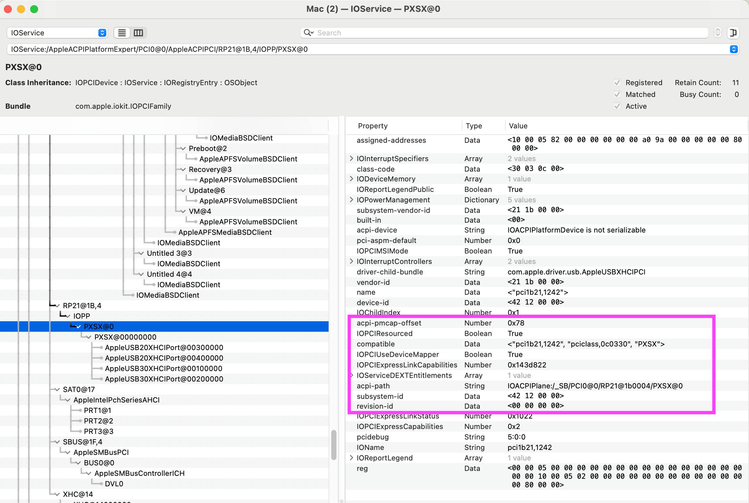Select Untitled 4@4 tree item
The image size is (749, 503).
click(x=169, y=274)
